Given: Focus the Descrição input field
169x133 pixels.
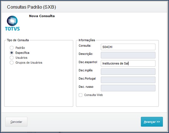Looking at the screenshot, I should [128, 55].
